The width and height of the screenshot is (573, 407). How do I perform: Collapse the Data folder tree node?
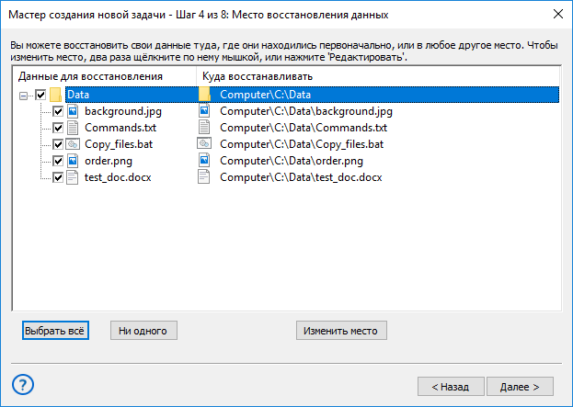click(x=23, y=96)
